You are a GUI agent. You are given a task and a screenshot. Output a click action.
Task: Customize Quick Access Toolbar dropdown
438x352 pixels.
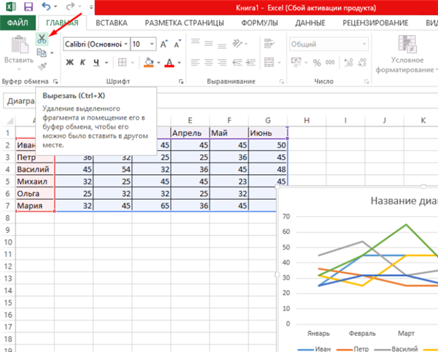pyautogui.click(x=91, y=7)
